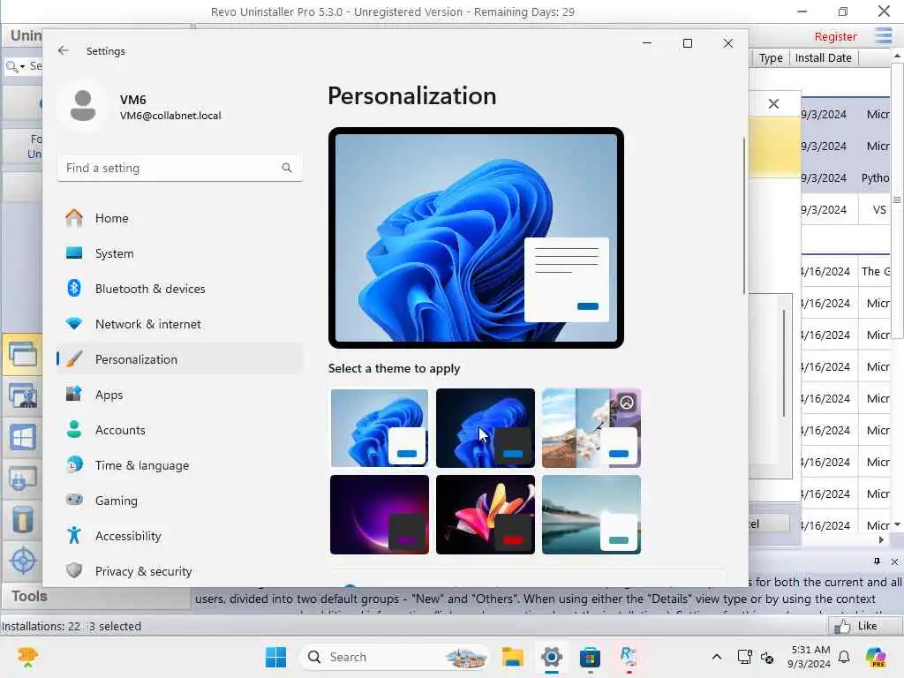Click the large desktop preview image

(x=476, y=237)
